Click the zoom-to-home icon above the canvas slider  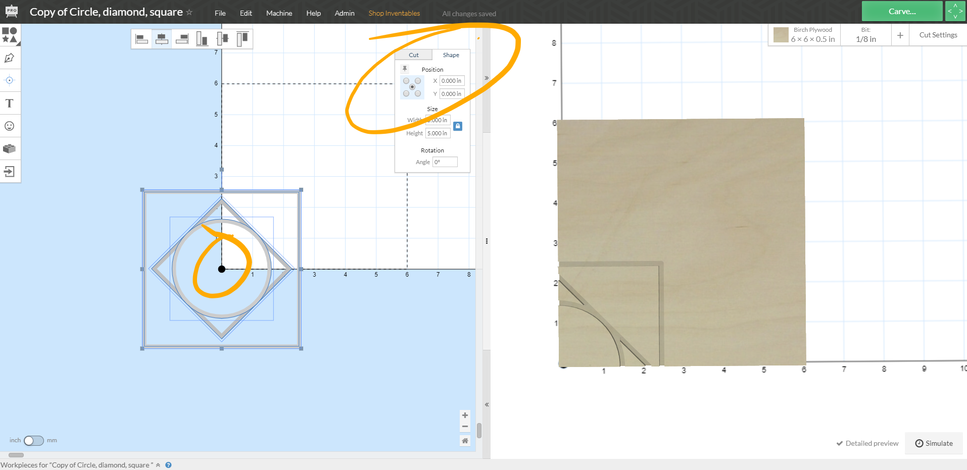coord(465,440)
